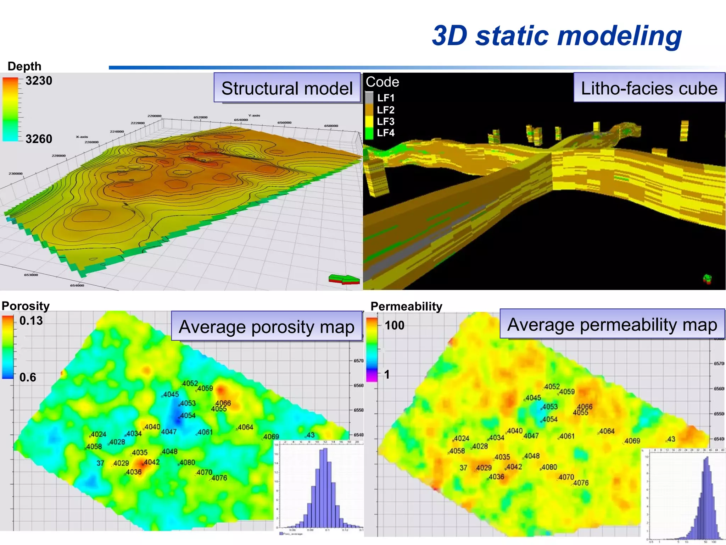The width and height of the screenshot is (726, 545).
Task: Click the orientation marker in litho-facies cube
Action: point(707,279)
